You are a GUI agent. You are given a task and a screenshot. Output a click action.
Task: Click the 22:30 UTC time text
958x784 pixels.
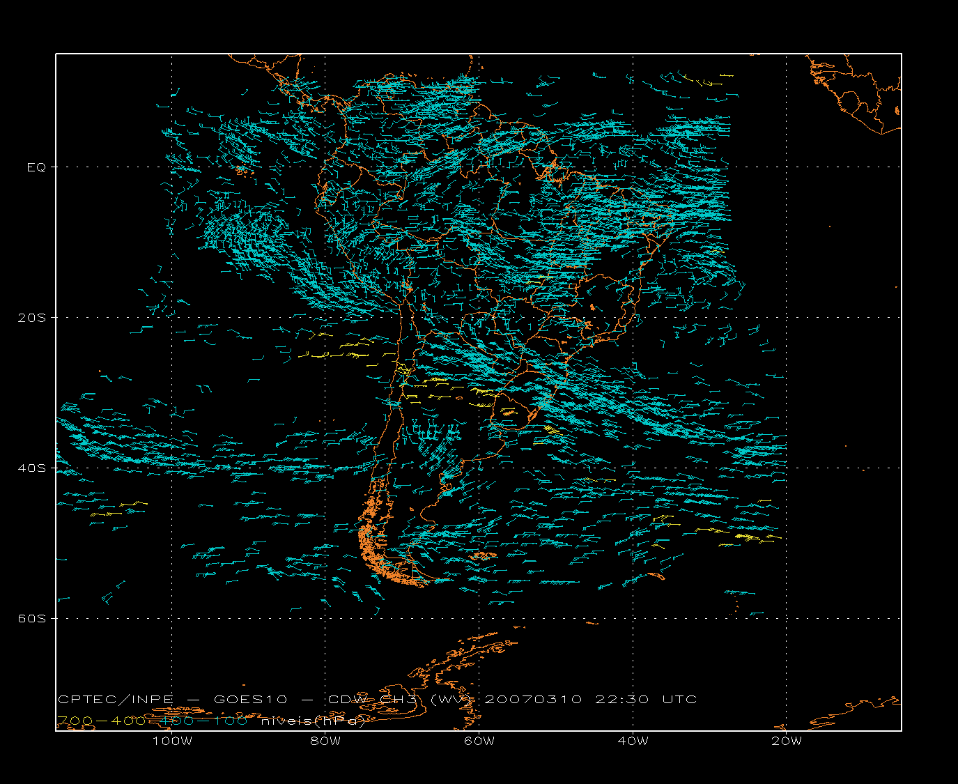[646, 700]
